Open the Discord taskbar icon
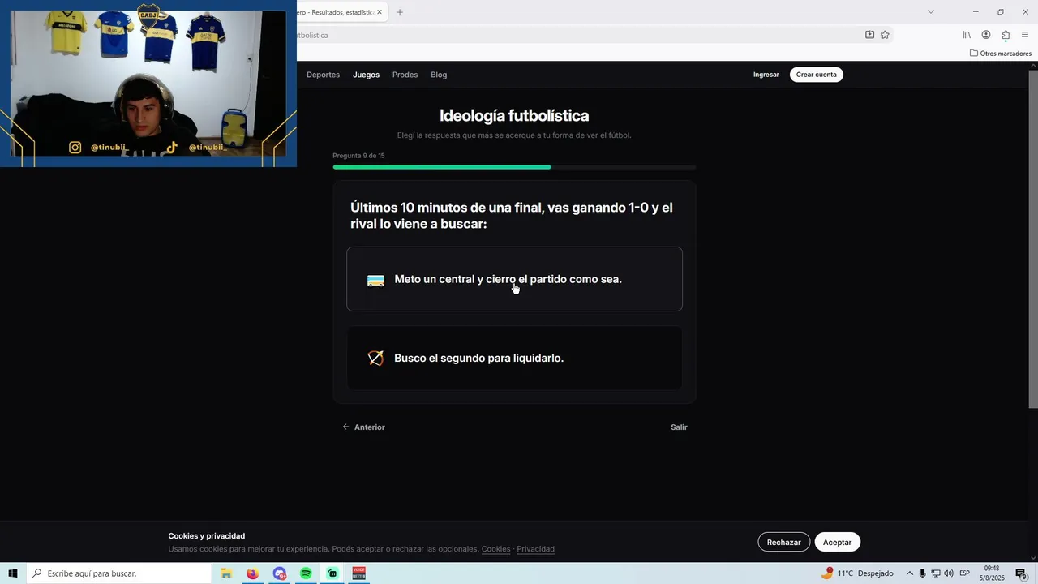 tap(280, 573)
